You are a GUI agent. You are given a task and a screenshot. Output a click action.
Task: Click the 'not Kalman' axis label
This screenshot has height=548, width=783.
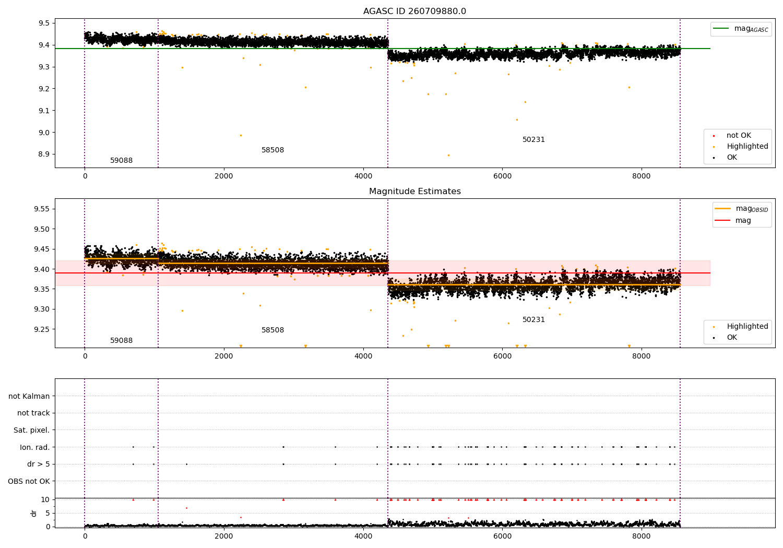pos(29,396)
